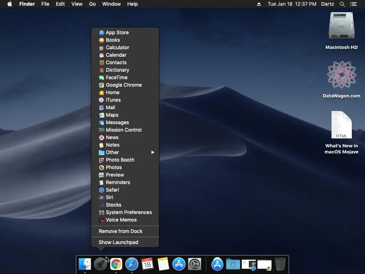Open the Downloads folder in Dock
The height and width of the screenshot is (274, 365).
click(233, 264)
